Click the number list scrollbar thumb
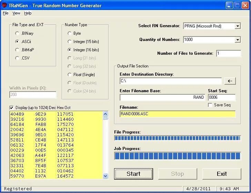 pyautogui.click(x=106, y=118)
